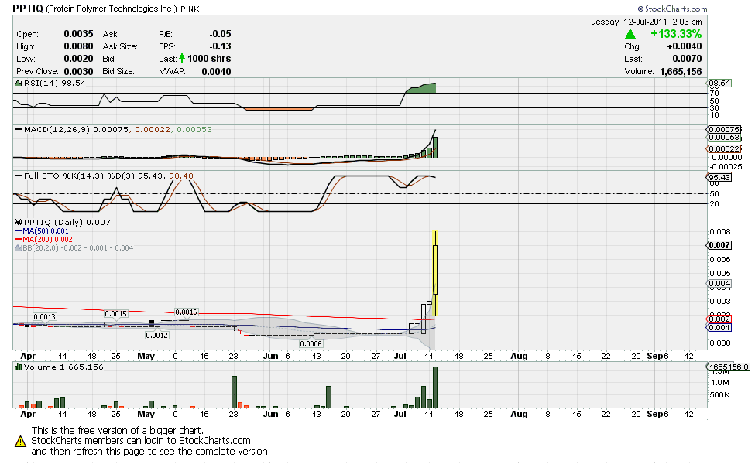Click the date stamp Tuesday 12-Jul-2011

click(627, 22)
